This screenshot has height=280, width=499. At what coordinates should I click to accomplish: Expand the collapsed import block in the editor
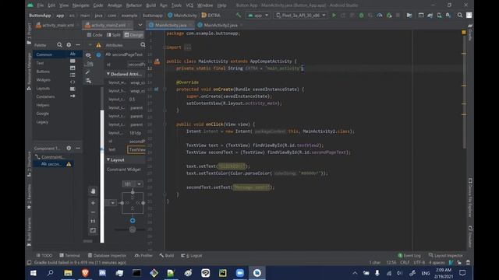click(188, 47)
